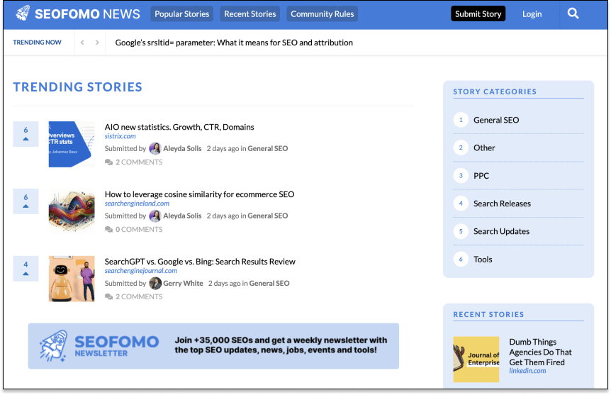This screenshot has width=611, height=395.
Task: Click TRENDING NOW label
Action: (37, 42)
